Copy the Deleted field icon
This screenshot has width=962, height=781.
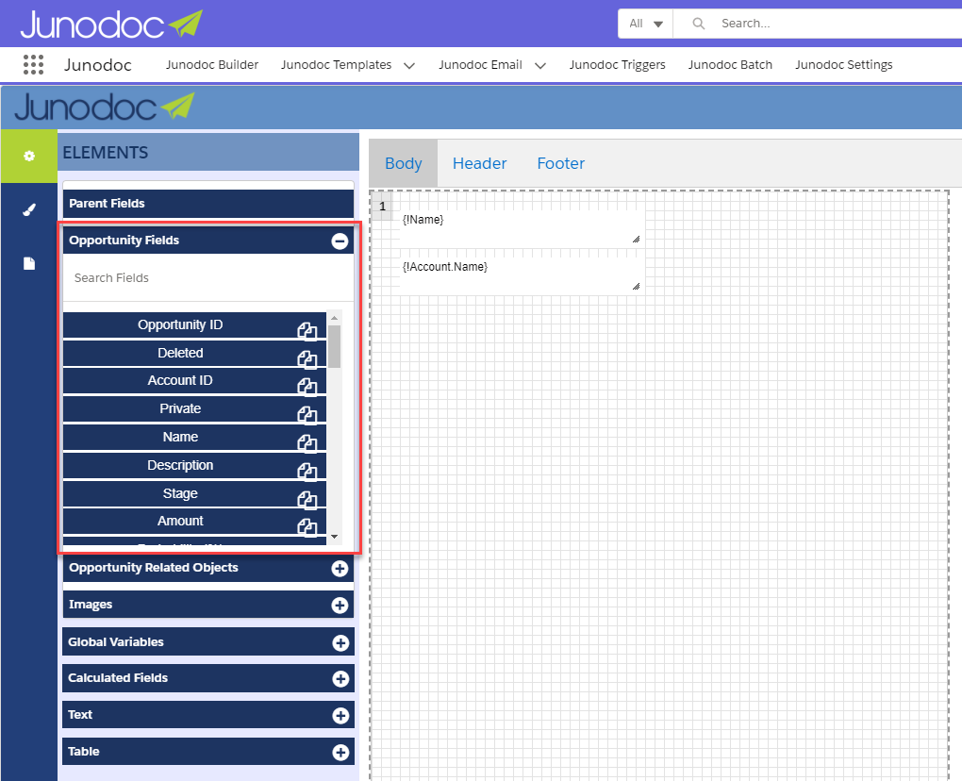click(307, 359)
